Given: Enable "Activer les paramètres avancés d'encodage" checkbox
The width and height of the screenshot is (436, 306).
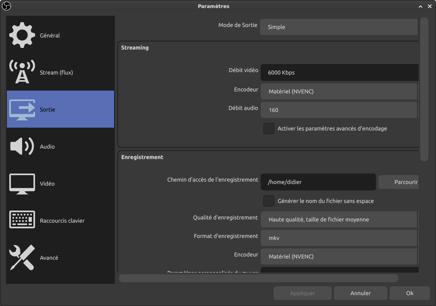Looking at the screenshot, I should [269, 128].
